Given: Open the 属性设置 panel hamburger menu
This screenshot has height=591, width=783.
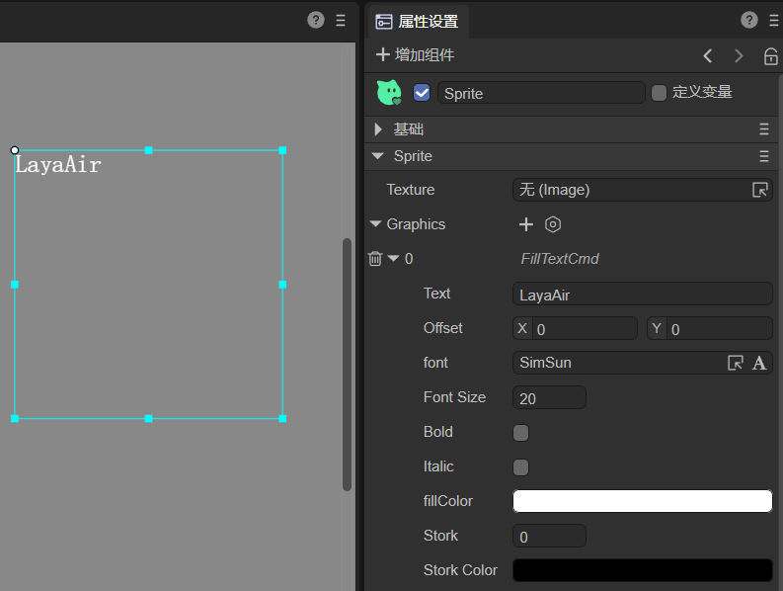Looking at the screenshot, I should [x=774, y=20].
